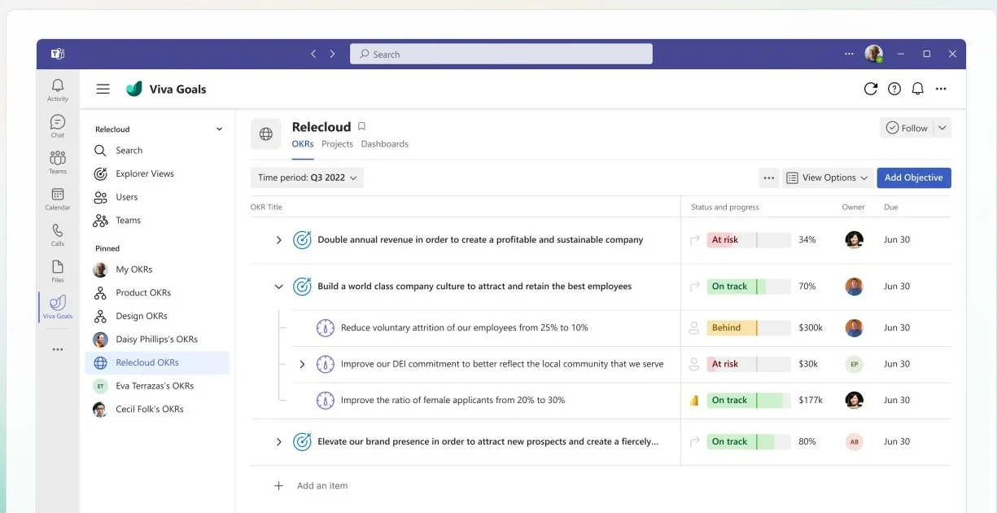Expand the Improve our DEI commitment key result
Screen dimensions: 997x513
pos(302,364)
